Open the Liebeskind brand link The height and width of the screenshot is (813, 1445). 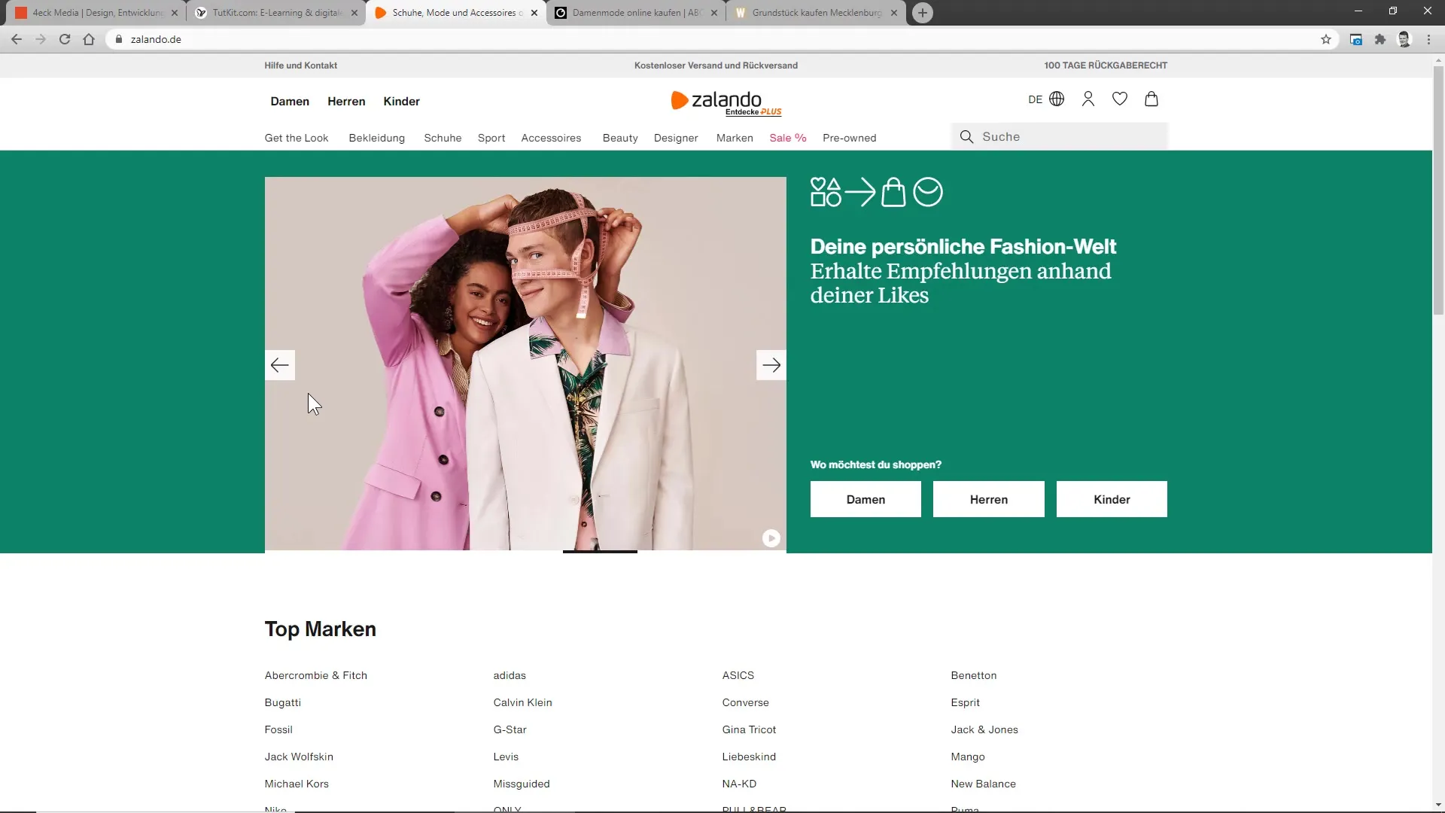pos(749,757)
